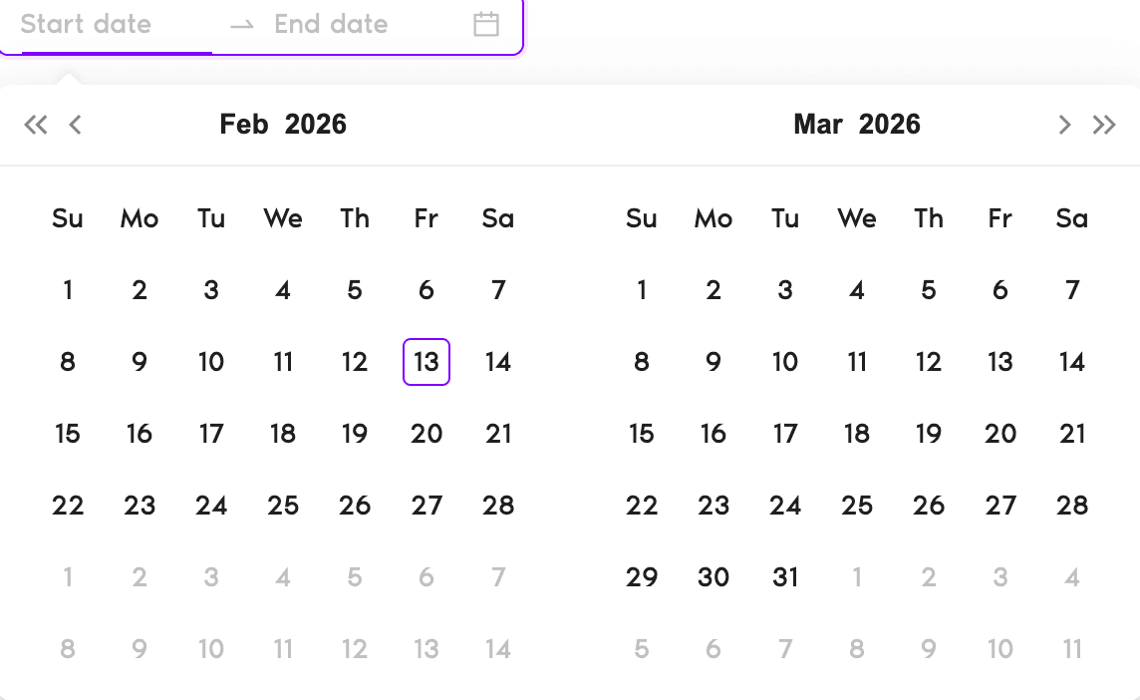The width and height of the screenshot is (1140, 700).
Task: Click the End date input field
Action: coord(329,25)
